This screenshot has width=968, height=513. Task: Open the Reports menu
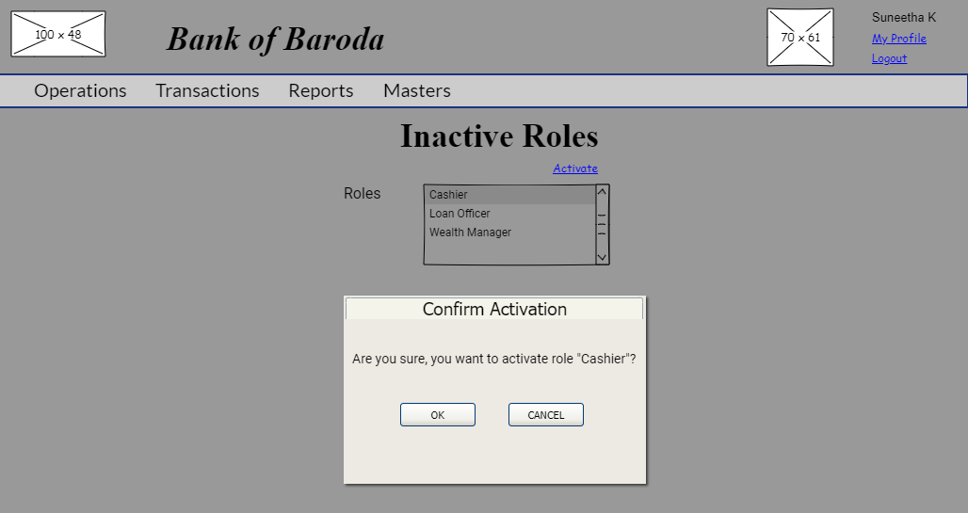(x=321, y=90)
